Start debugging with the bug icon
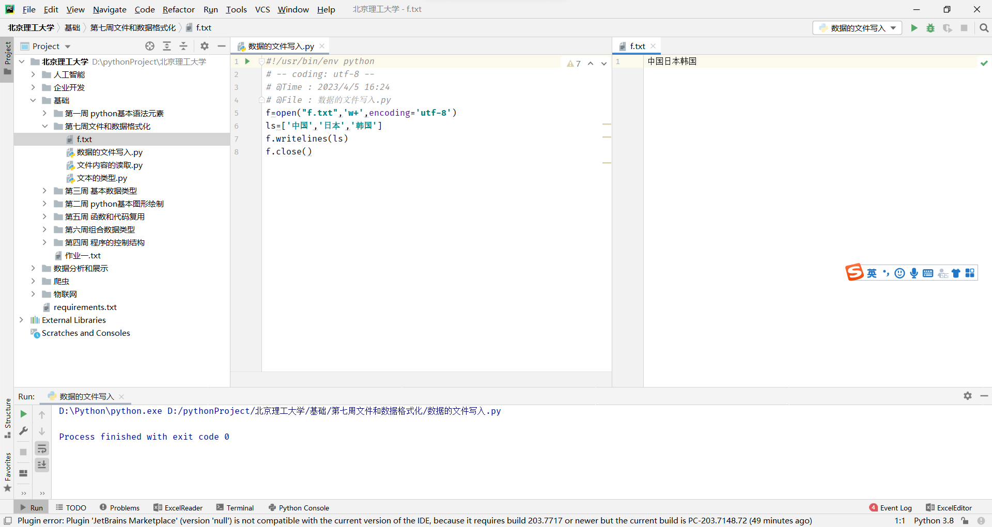The height and width of the screenshot is (527, 992). click(931, 28)
